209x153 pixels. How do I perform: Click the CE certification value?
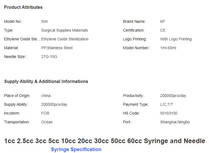163,30
